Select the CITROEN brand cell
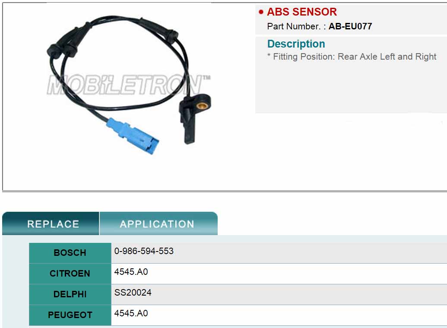 (70, 274)
